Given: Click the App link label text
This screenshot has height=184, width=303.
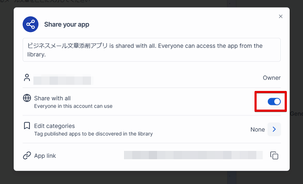Looking at the screenshot, I should coord(45,156).
